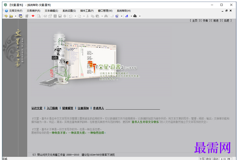Click the blue info icon beside 文库文件
The width and height of the screenshot is (238, 160).
click(x=6, y=11)
